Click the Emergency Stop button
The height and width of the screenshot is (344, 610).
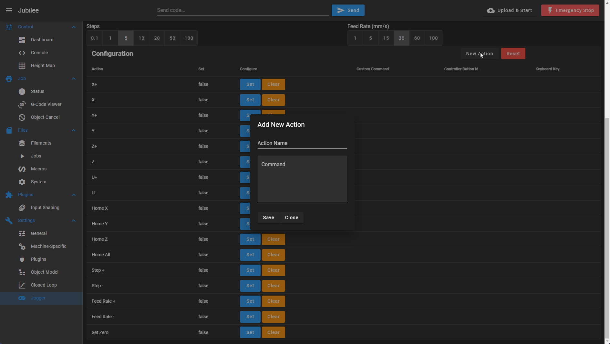[x=570, y=10]
